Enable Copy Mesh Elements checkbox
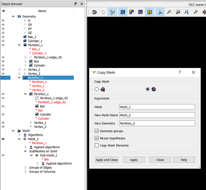The width and height of the screenshot is (206, 190). coord(97,146)
